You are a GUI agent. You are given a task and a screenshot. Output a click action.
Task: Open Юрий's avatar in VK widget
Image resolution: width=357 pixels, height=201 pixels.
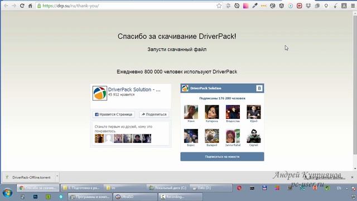click(254, 112)
